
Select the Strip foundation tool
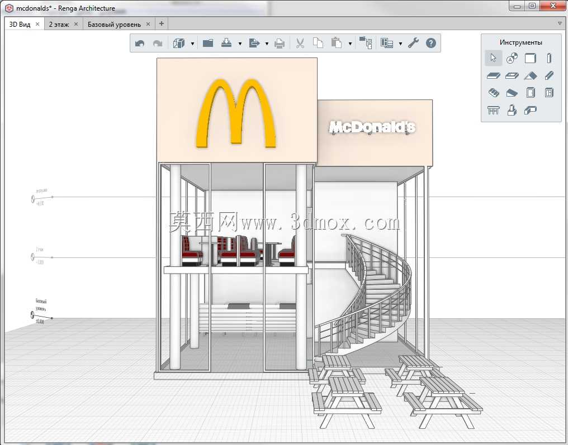(x=531, y=110)
